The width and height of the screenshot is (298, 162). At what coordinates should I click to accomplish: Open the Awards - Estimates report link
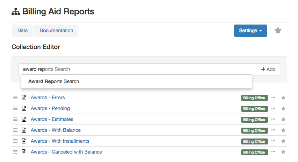pyautogui.click(x=52, y=119)
